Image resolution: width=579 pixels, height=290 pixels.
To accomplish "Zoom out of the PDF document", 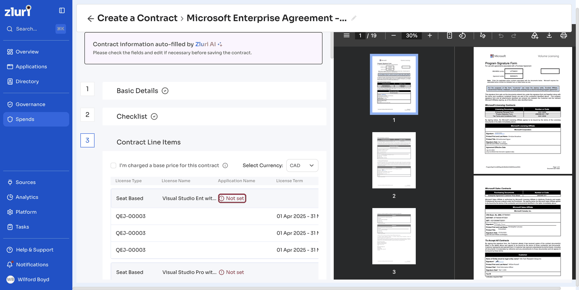I will coord(394,35).
